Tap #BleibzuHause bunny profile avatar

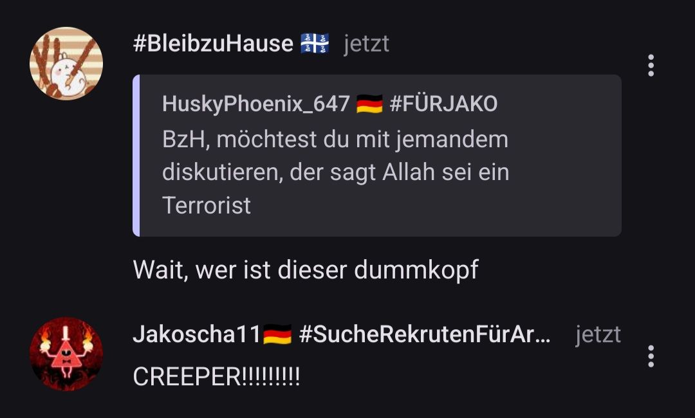(x=66, y=63)
